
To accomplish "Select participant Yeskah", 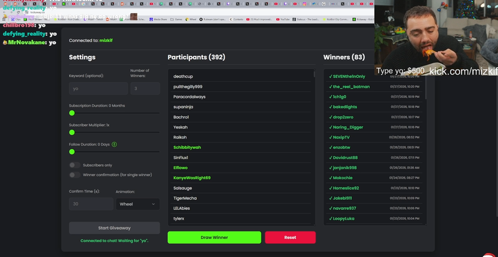I will click(181, 127).
